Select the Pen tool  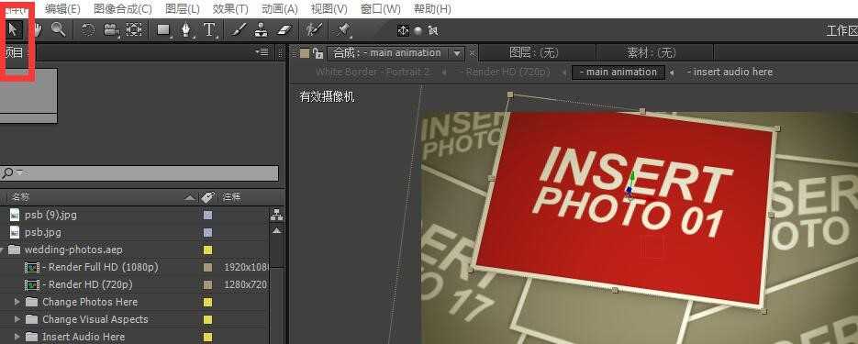tap(186, 29)
